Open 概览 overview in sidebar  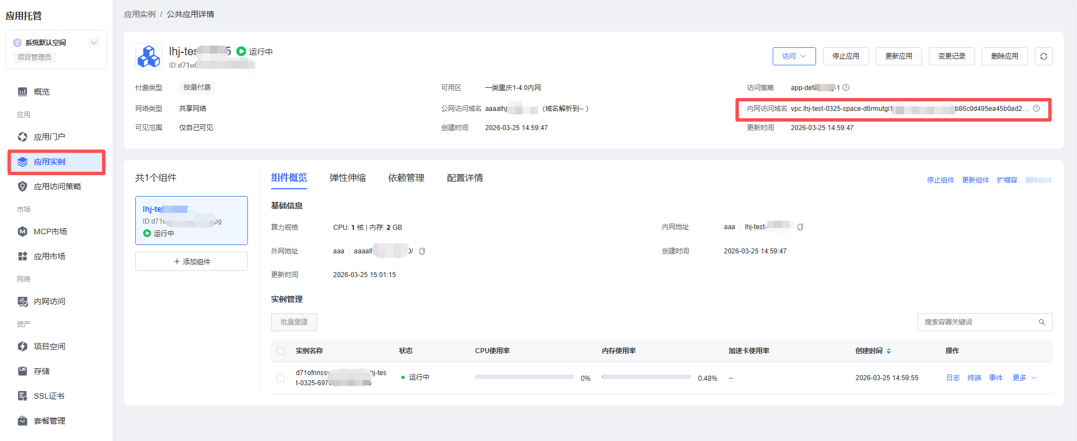click(42, 92)
